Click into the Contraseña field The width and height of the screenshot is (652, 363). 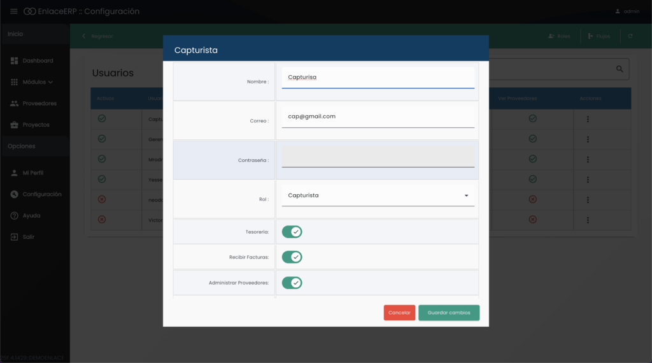coord(378,157)
